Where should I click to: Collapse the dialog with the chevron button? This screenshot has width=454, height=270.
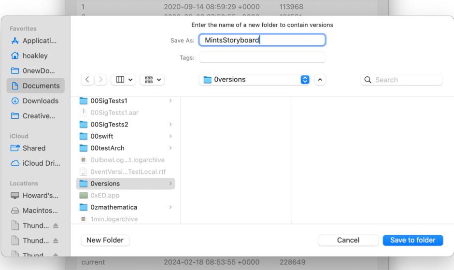coord(320,80)
